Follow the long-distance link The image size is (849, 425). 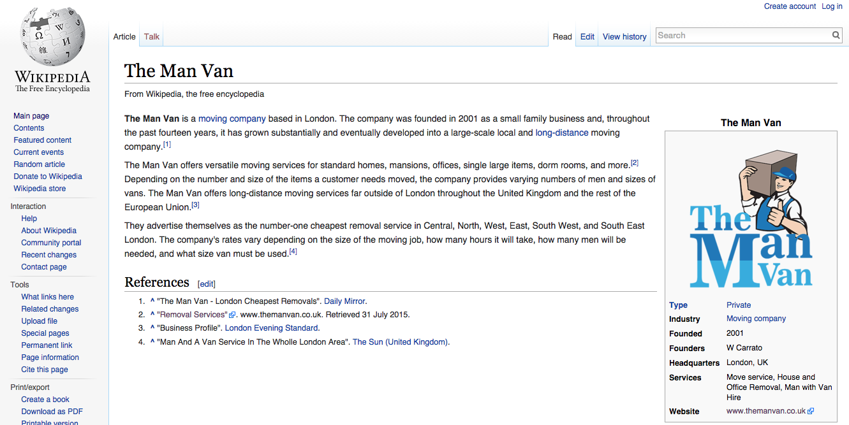point(562,133)
